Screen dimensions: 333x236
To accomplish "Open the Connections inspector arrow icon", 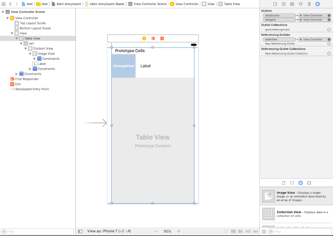I will point(318,4).
